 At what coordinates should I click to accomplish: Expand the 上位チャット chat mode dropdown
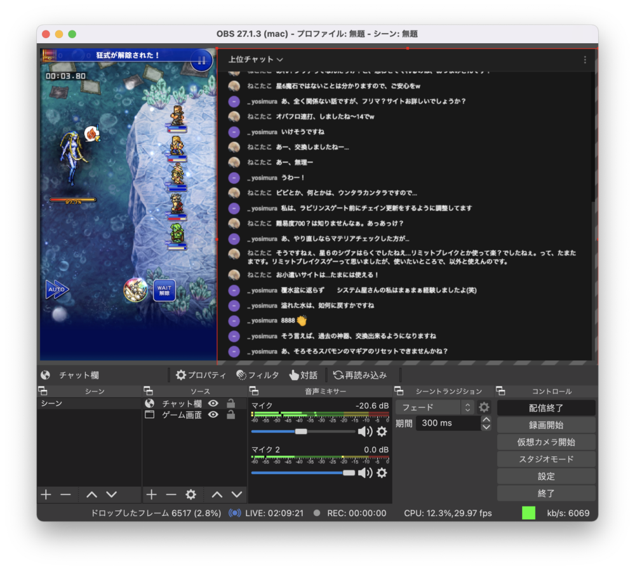[255, 60]
